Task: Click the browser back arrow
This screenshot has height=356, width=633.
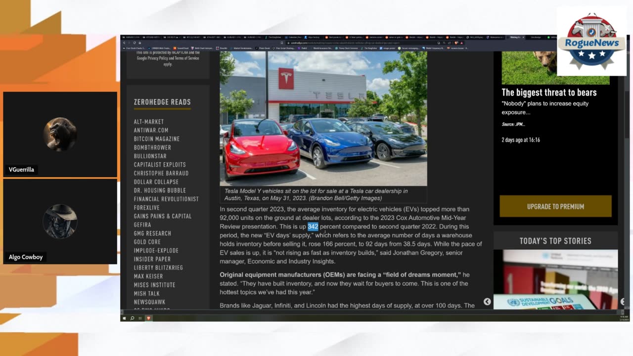Action: (124, 43)
